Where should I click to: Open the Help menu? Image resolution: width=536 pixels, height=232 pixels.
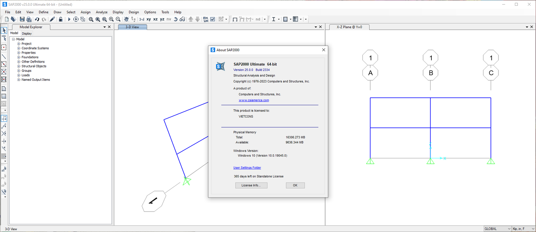178,12
